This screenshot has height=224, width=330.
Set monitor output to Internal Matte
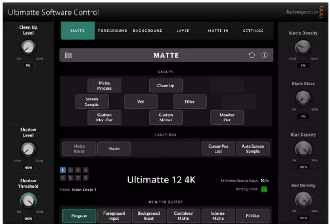pos(218,216)
